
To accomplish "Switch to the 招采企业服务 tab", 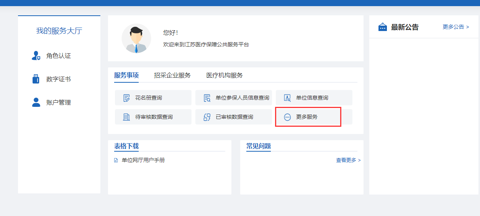I will point(172,75).
